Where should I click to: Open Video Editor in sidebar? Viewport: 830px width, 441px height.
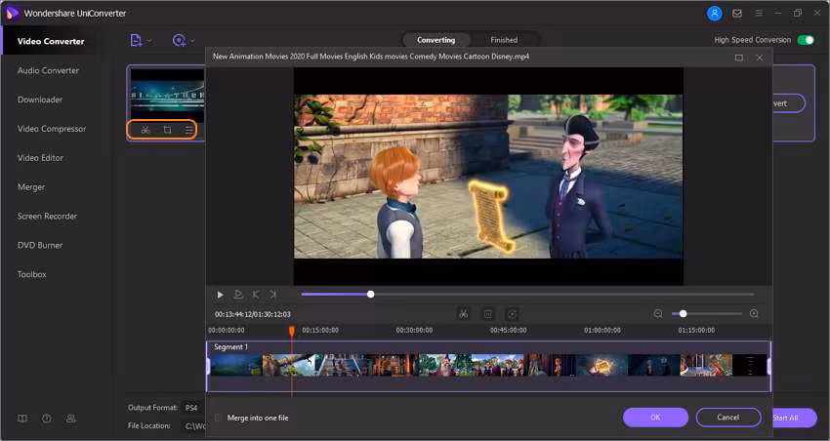click(40, 158)
